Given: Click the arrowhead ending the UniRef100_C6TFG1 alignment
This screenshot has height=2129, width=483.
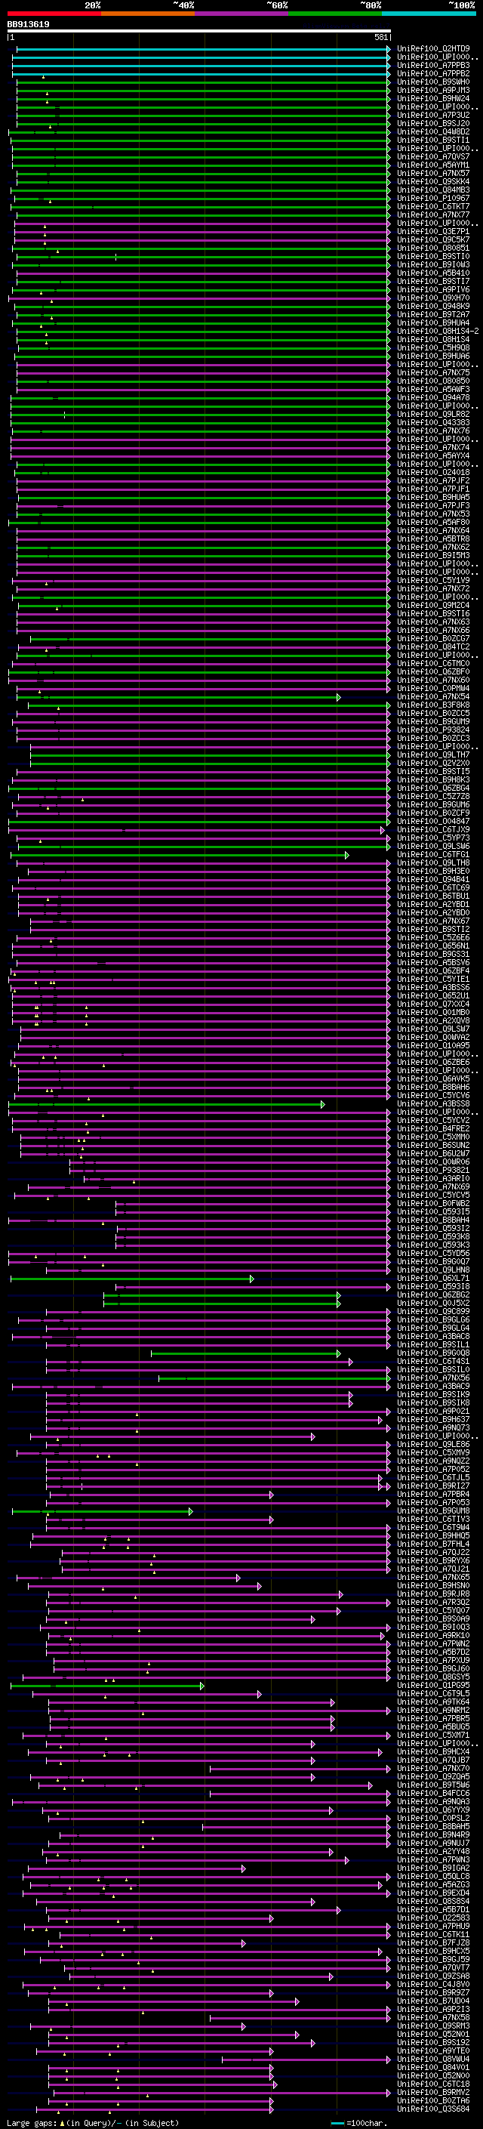Looking at the screenshot, I should pyautogui.click(x=346, y=856).
